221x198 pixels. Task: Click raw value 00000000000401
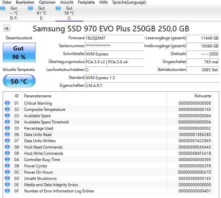point(195,191)
